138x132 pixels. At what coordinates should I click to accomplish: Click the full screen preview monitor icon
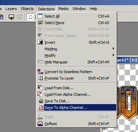11,17
